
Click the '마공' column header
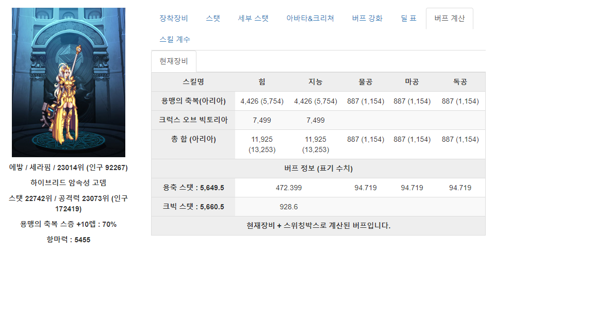pyautogui.click(x=412, y=82)
